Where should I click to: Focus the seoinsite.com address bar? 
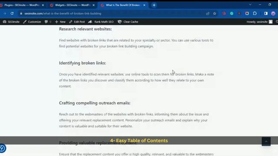tap(113, 13)
